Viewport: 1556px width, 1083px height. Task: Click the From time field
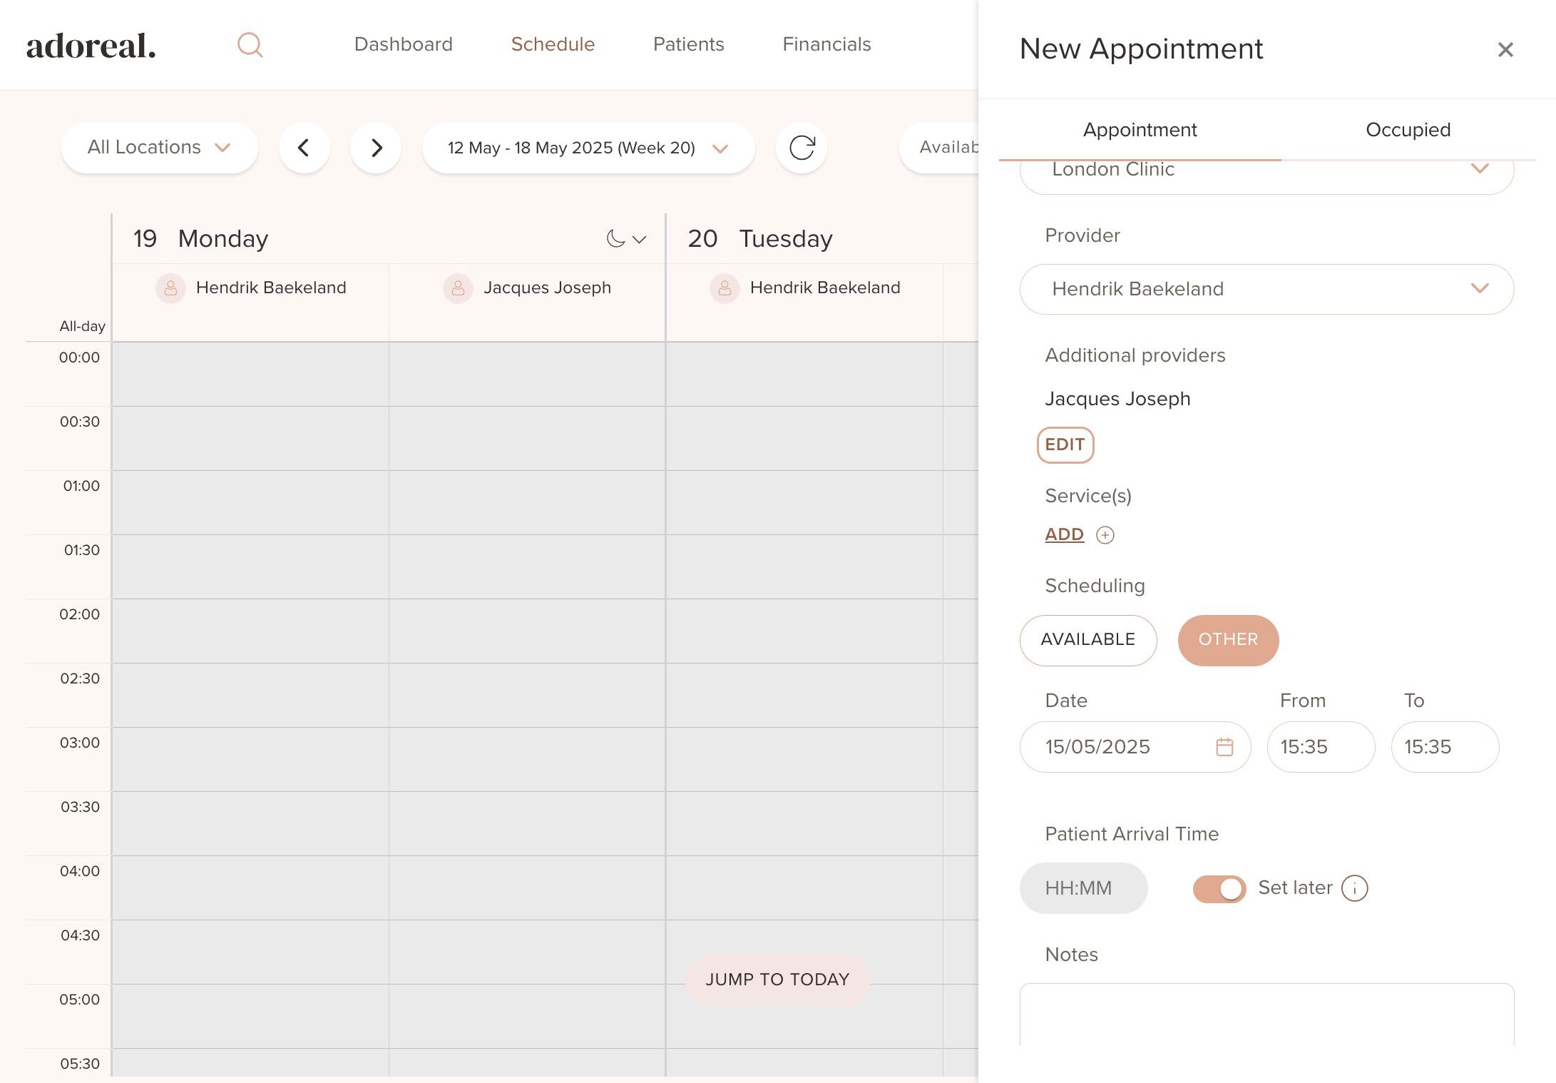pos(1320,747)
